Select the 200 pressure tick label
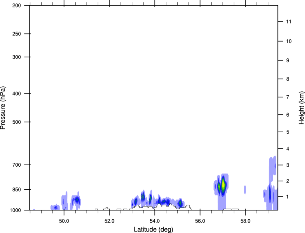The width and height of the screenshot is (305, 233). 17,5
